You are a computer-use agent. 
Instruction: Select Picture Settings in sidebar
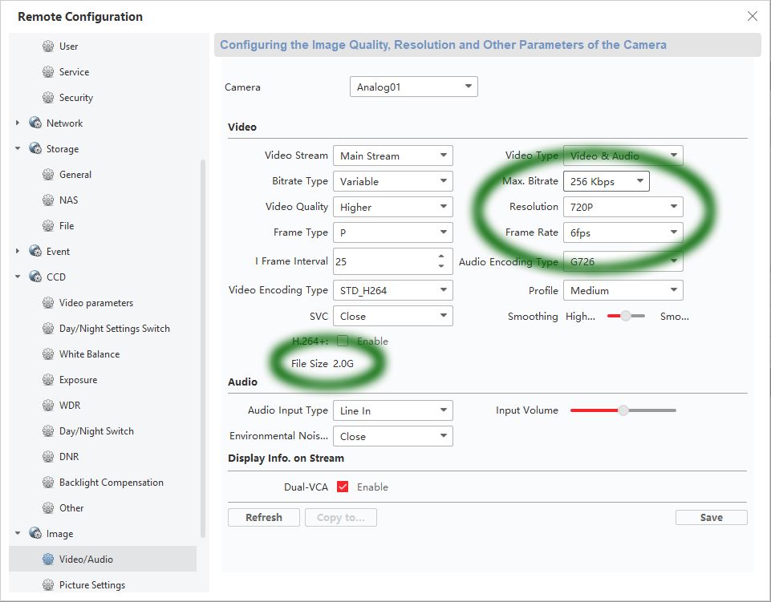pos(91,585)
